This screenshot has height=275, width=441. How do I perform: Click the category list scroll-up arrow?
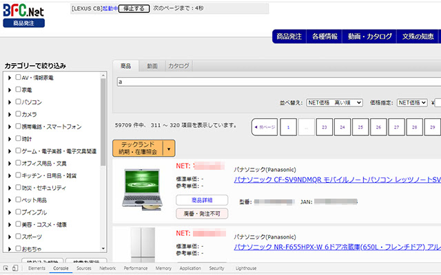(x=103, y=75)
